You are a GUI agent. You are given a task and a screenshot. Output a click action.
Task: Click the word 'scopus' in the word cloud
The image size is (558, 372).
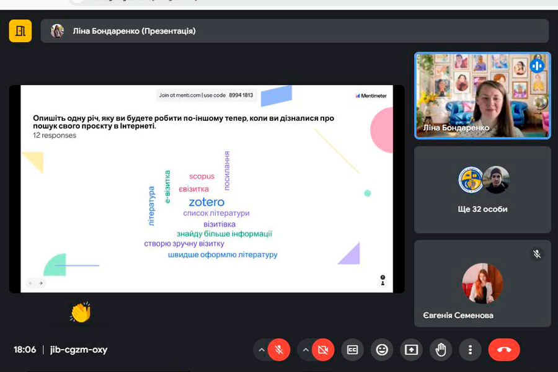(201, 176)
